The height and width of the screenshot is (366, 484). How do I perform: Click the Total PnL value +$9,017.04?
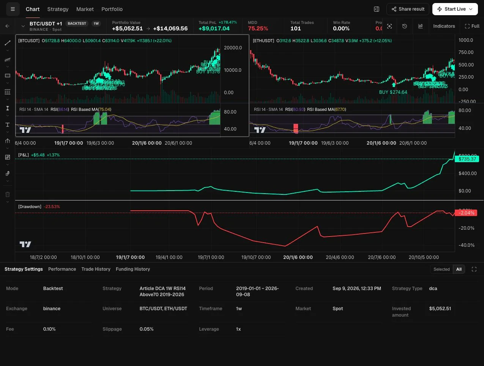click(214, 28)
